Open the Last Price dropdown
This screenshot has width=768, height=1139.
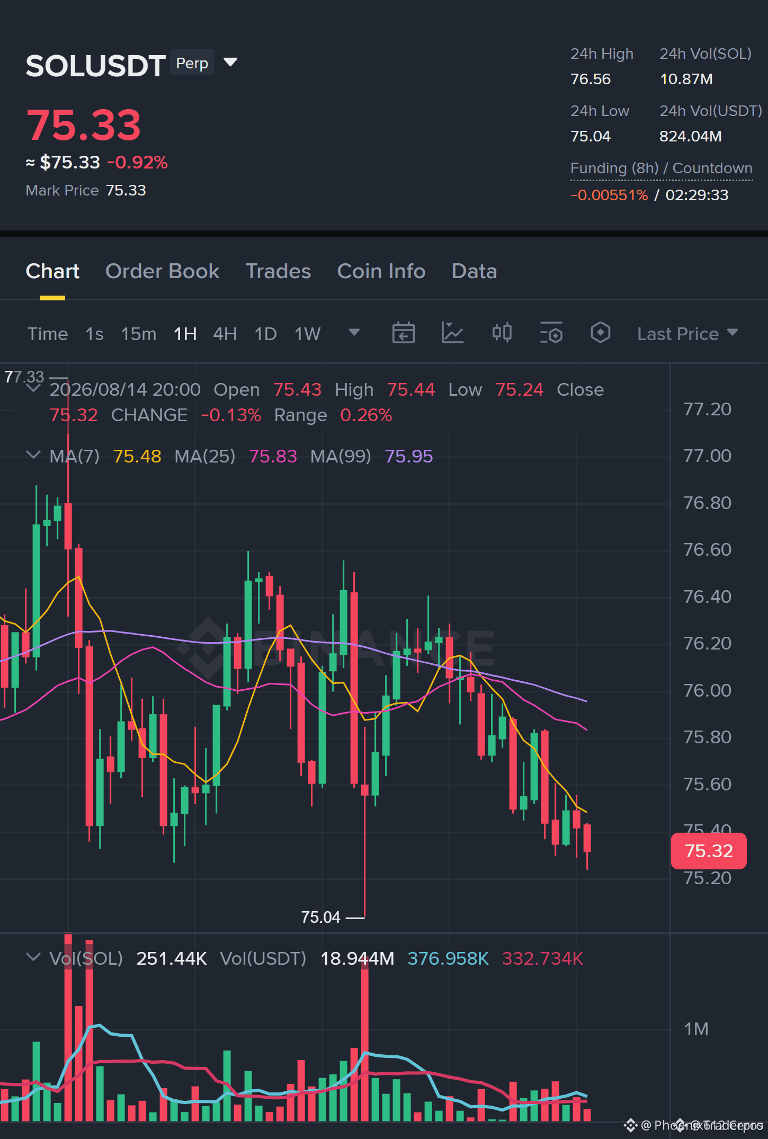[687, 334]
